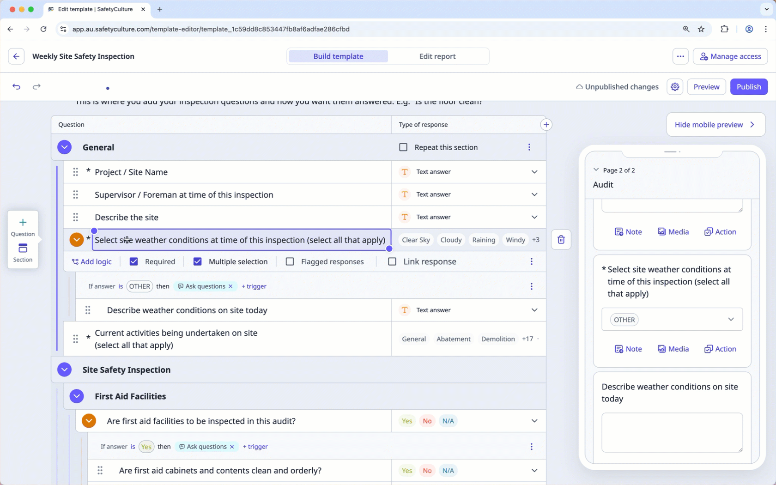Click the back arrow beside Weekly Site Safety Inspection
Image resolution: width=776 pixels, height=485 pixels.
(x=16, y=56)
